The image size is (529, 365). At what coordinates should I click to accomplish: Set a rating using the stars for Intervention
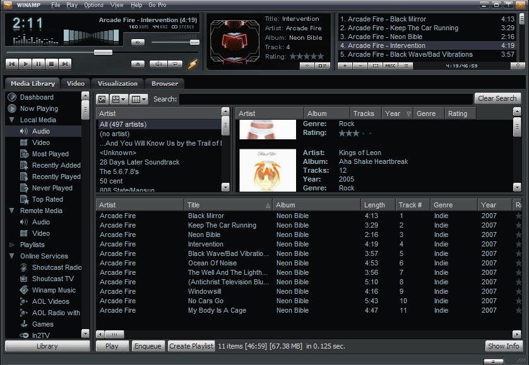[309, 55]
